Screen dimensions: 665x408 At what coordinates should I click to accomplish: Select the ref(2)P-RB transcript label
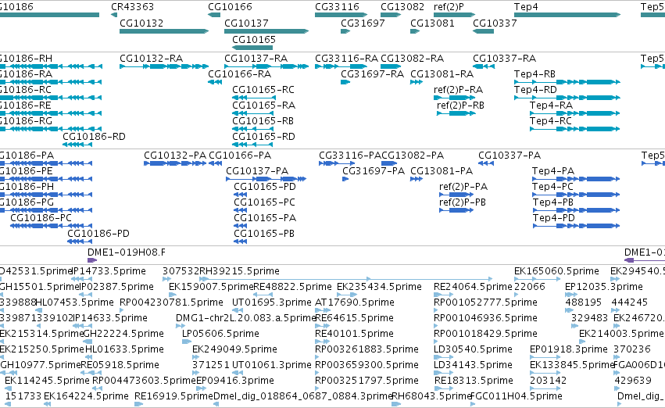point(460,106)
